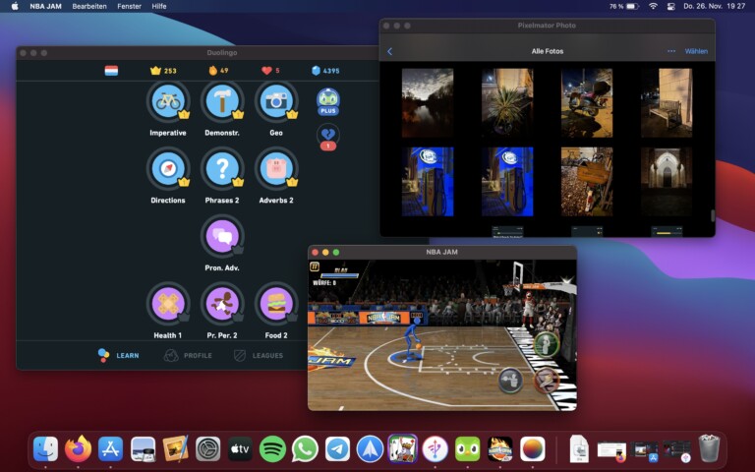Open Spotify from the Dock
The width and height of the screenshot is (755, 472).
tap(272, 448)
